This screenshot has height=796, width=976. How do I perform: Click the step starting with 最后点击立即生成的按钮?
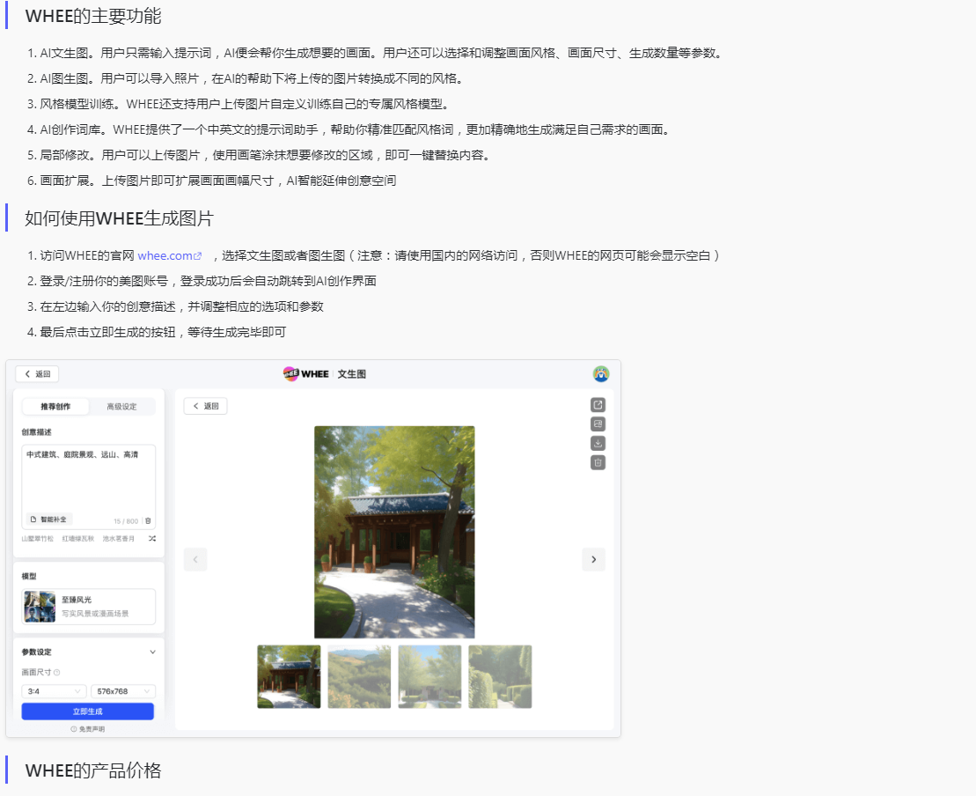163,332
